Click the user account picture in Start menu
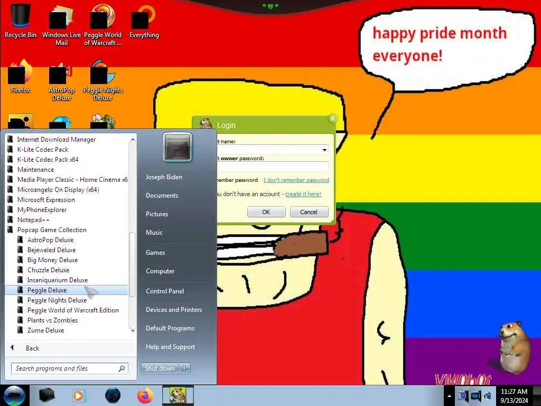 (178, 147)
